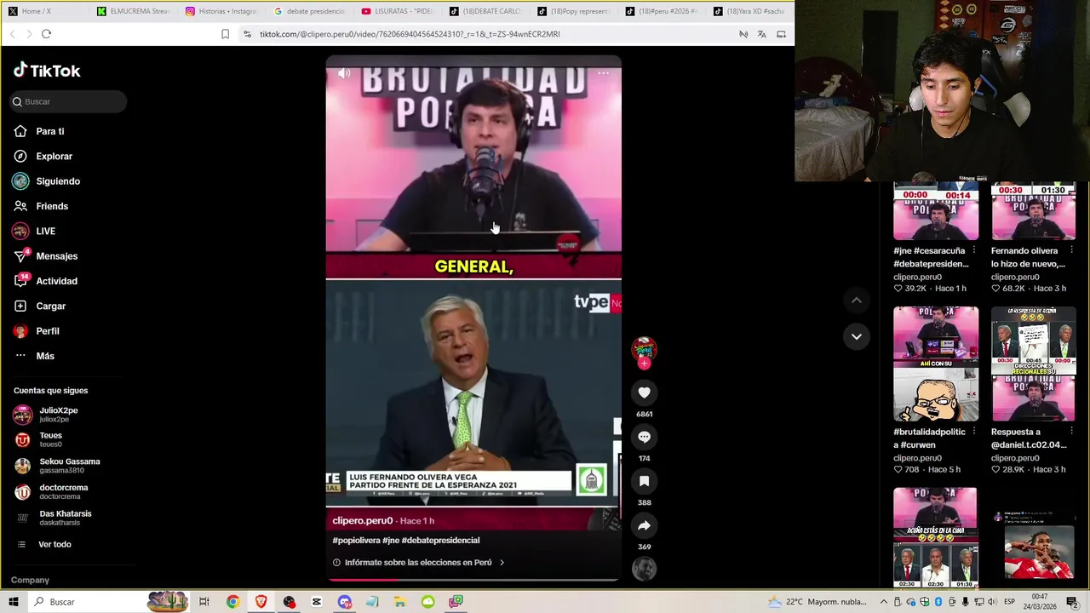Image resolution: width=1090 pixels, height=613 pixels.
Task: Switch to LISURATAS YouTube tab
Action: point(397,11)
